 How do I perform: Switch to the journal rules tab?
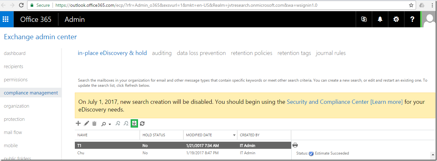pos(331,53)
